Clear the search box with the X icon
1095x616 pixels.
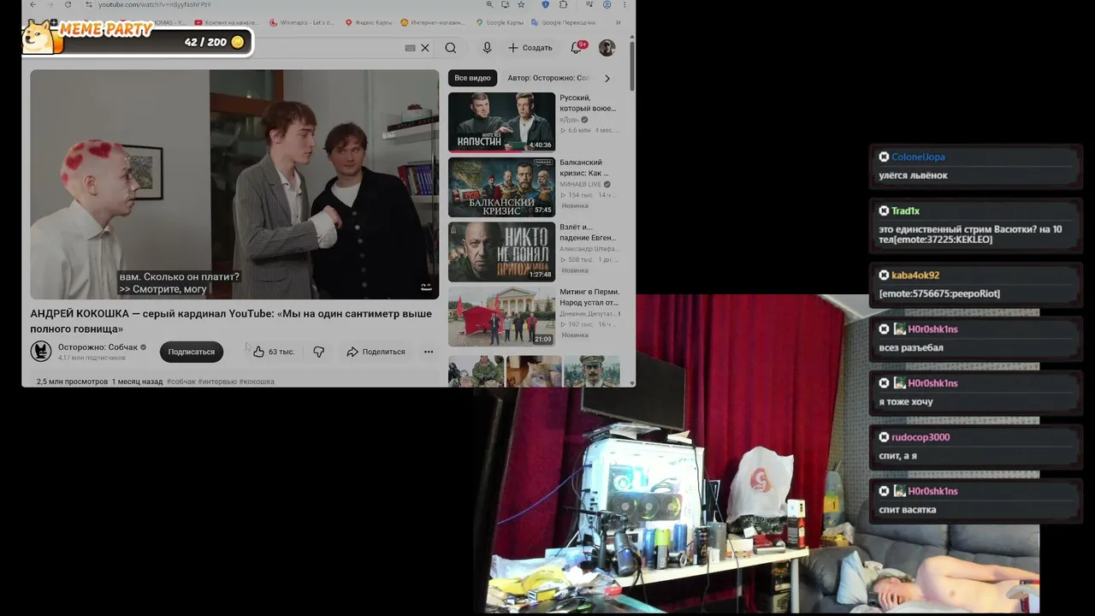425,48
